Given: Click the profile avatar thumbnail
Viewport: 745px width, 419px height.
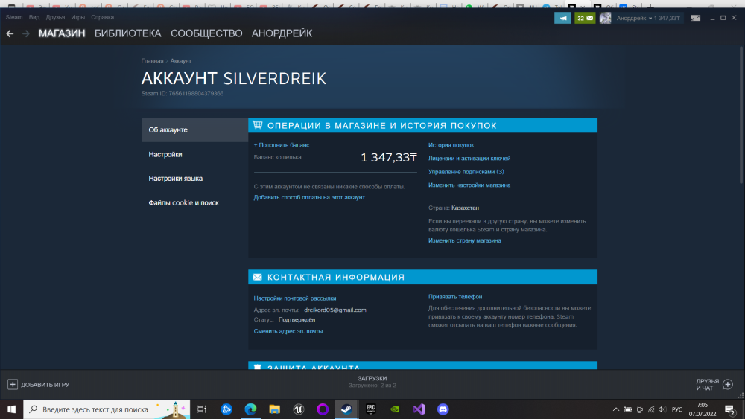Looking at the screenshot, I should point(606,18).
